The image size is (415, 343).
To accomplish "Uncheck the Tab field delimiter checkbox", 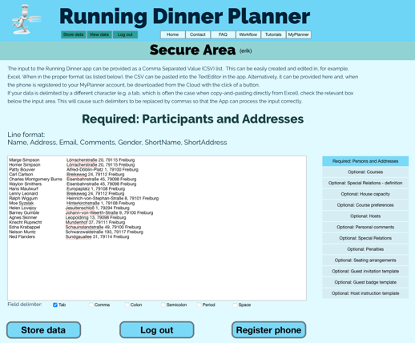I will coord(55,305).
